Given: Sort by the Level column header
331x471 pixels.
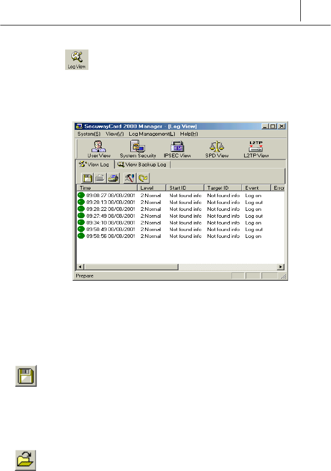Looking at the screenshot, I should [x=151, y=188].
